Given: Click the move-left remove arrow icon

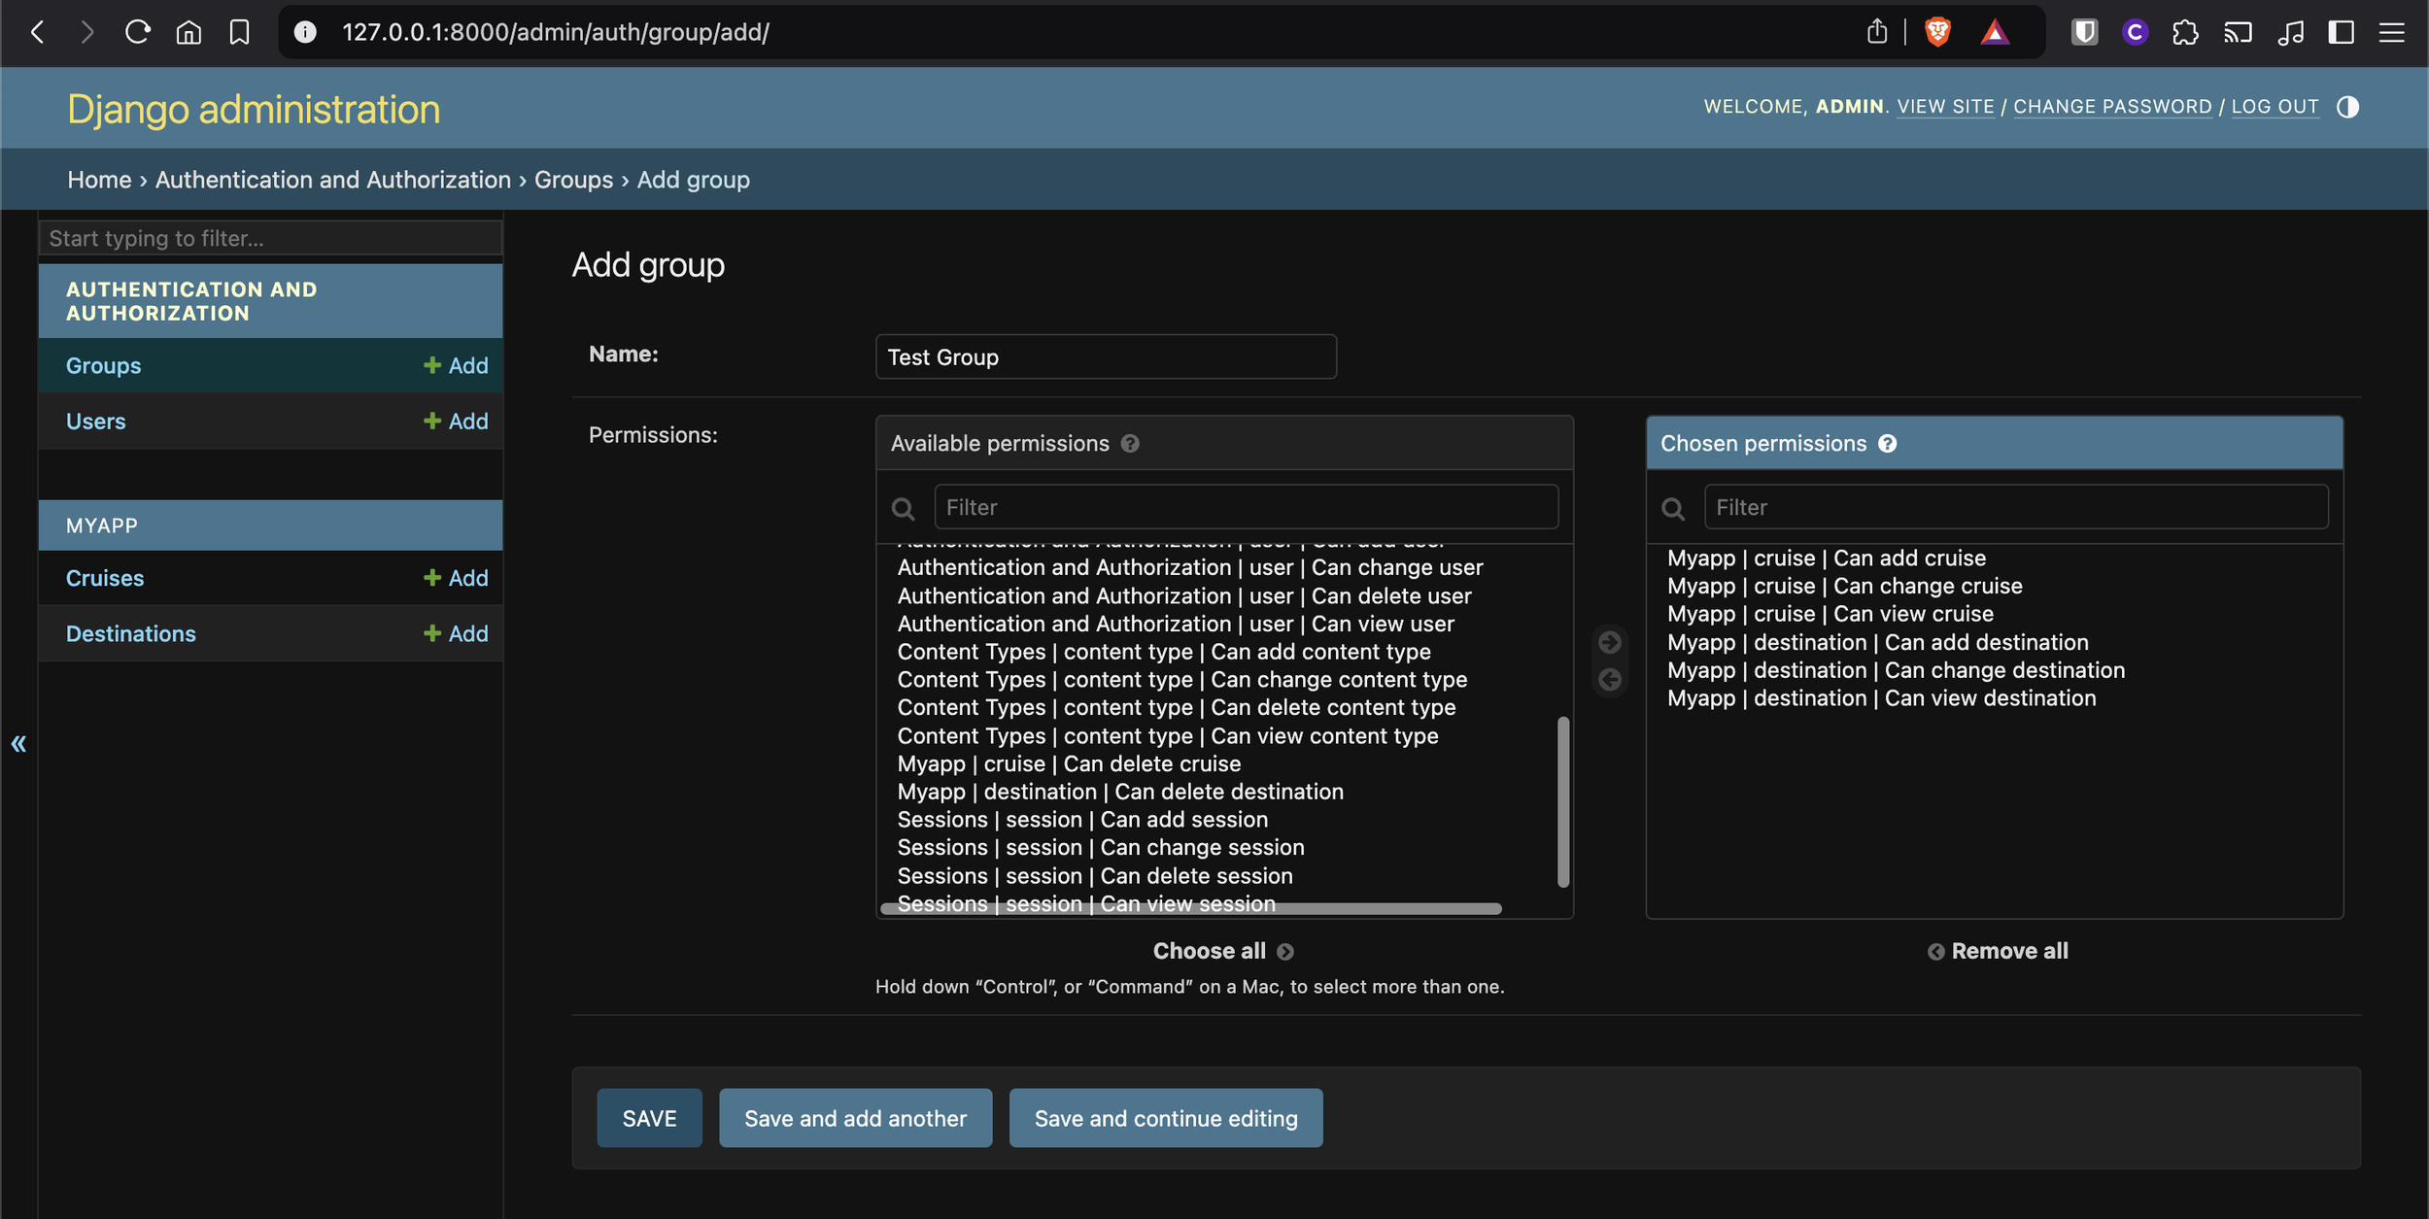Looking at the screenshot, I should (x=1610, y=679).
